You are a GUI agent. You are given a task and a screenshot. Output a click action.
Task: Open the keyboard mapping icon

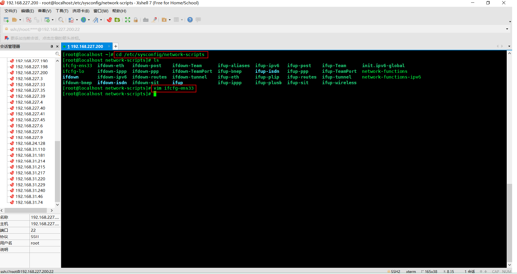pos(146,20)
